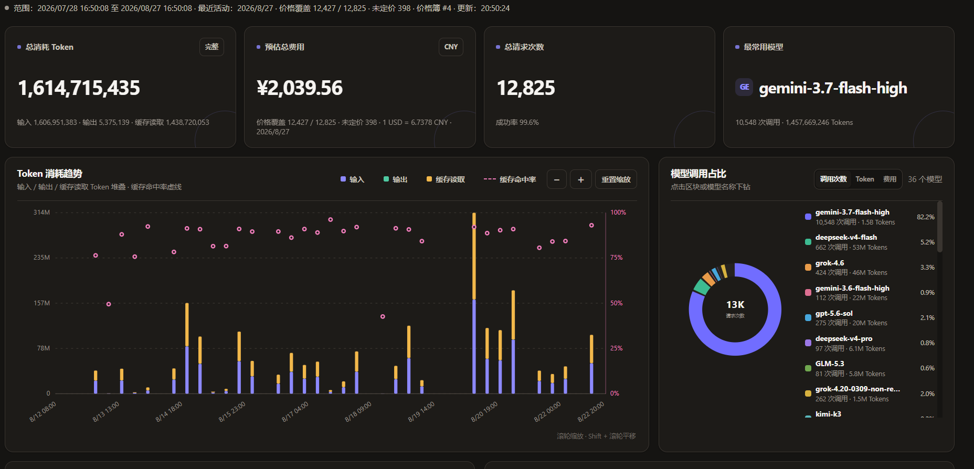The image size is (974, 469).
Task: Click the CNY currency button
Action: pos(451,47)
